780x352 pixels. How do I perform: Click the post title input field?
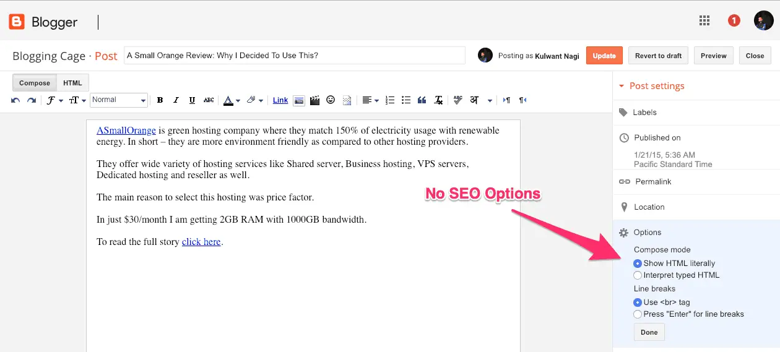point(295,56)
